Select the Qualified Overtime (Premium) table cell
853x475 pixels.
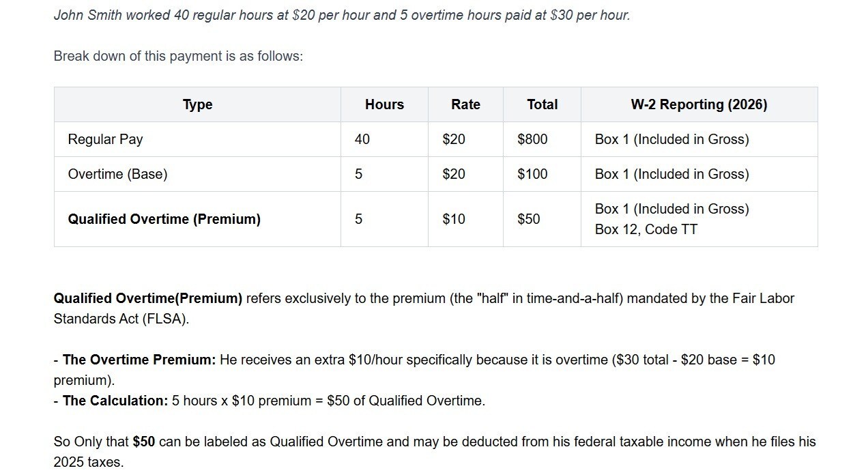[164, 219]
